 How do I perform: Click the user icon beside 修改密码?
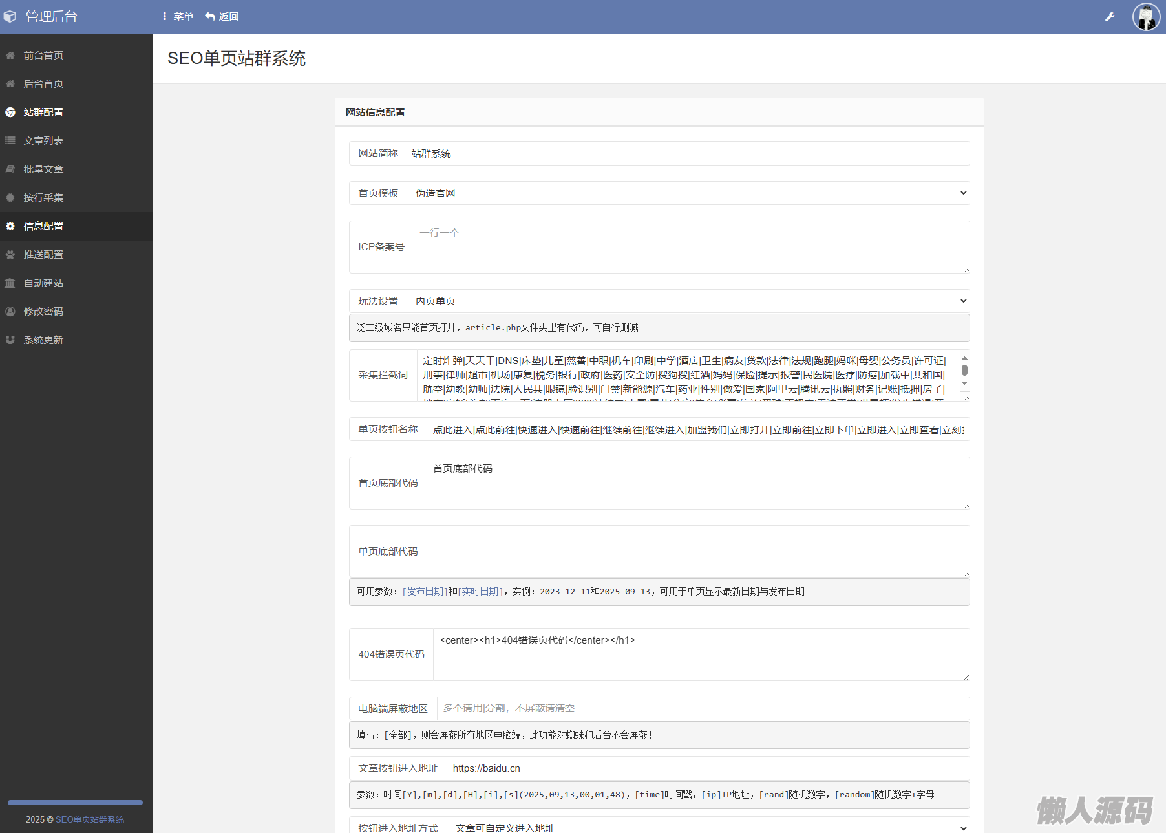10,312
